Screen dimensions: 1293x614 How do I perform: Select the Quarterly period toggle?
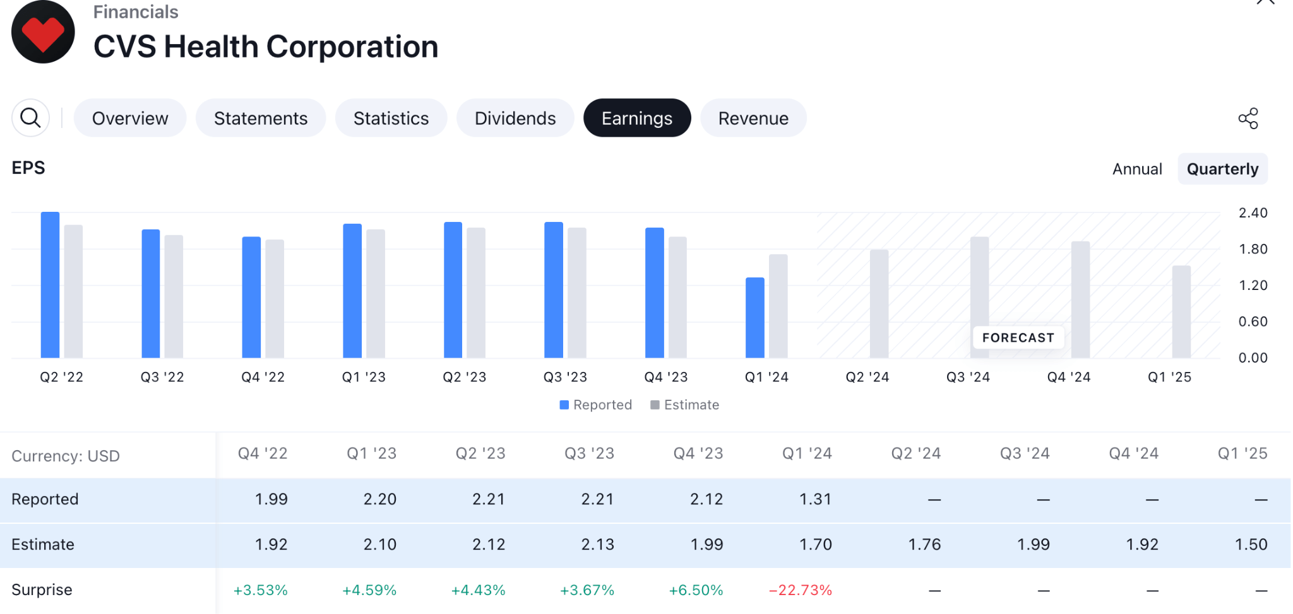[x=1222, y=169]
